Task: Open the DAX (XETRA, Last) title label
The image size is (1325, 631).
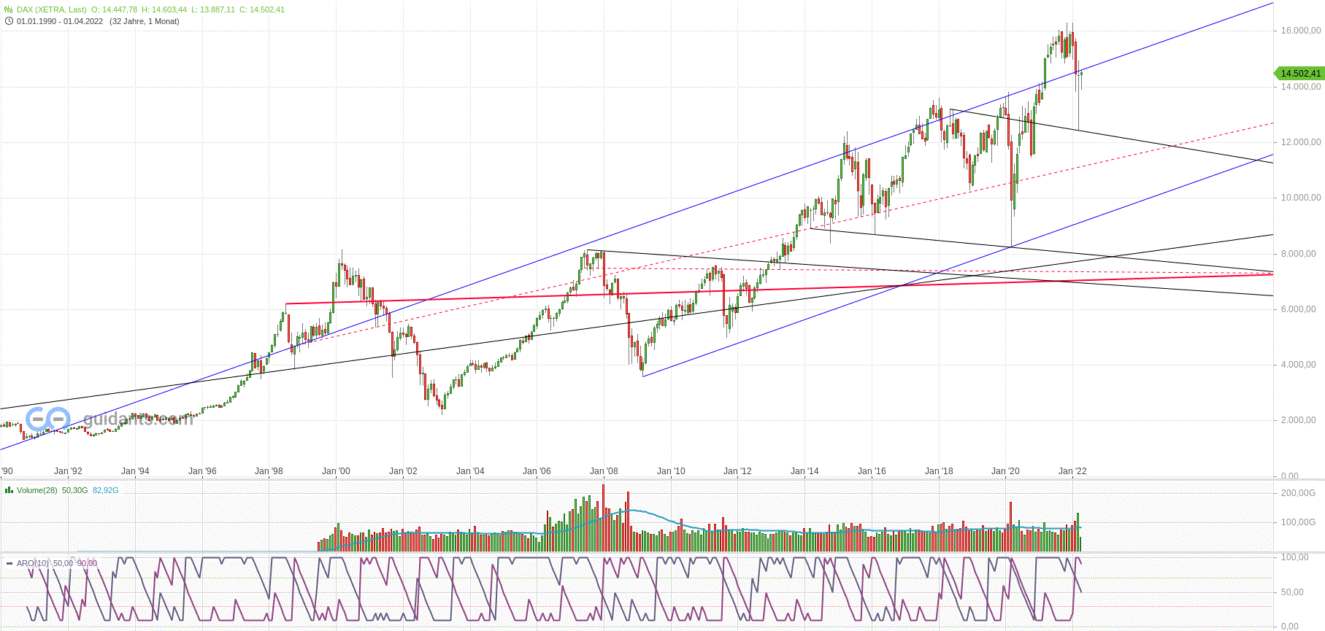Action: (51, 9)
